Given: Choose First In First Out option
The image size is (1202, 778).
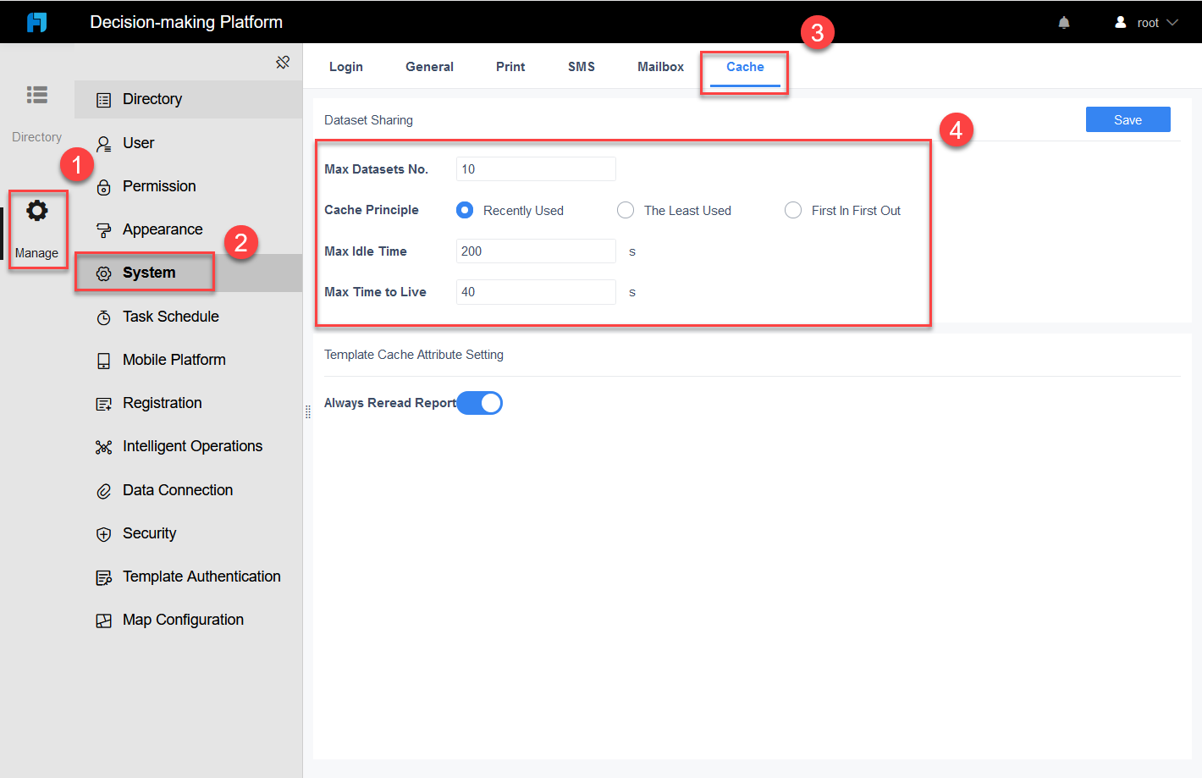Looking at the screenshot, I should point(793,210).
